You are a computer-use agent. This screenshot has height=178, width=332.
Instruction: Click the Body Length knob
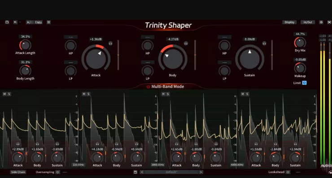pyautogui.click(x=26, y=71)
